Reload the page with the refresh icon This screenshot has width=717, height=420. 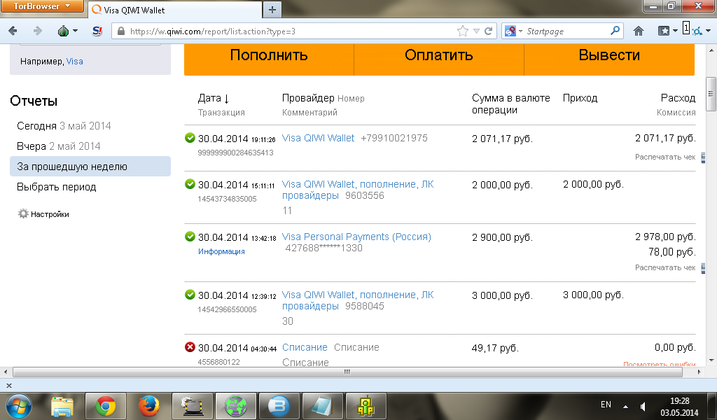pos(488,31)
